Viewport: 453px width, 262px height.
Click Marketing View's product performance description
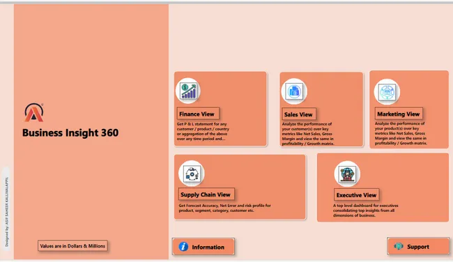click(401, 133)
